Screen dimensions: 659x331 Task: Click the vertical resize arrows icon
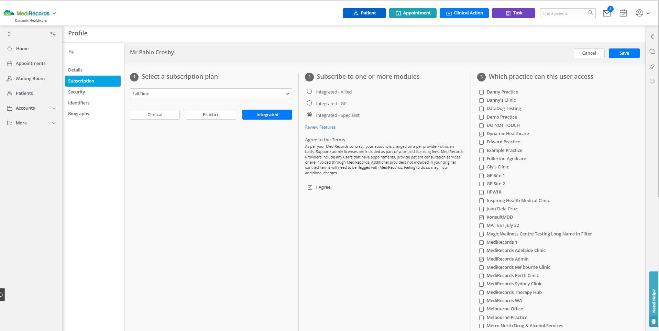9,34
